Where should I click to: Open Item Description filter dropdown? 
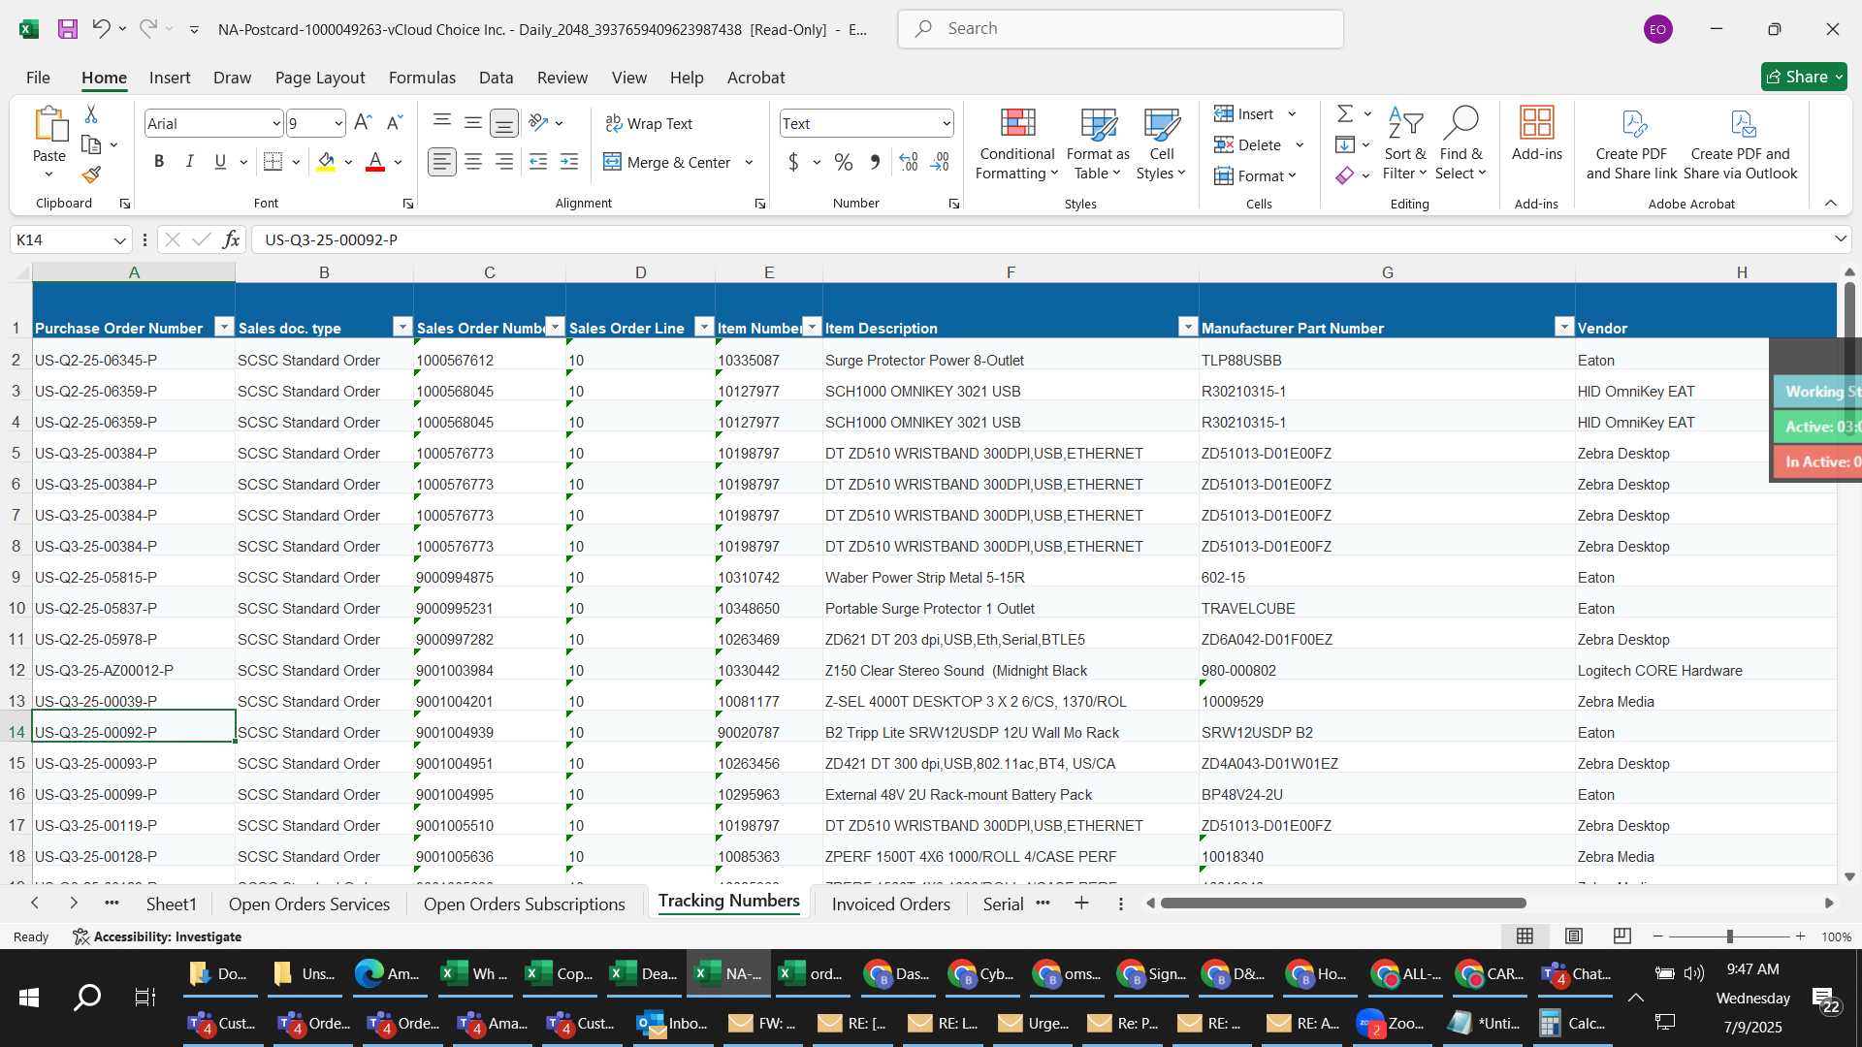(1187, 327)
